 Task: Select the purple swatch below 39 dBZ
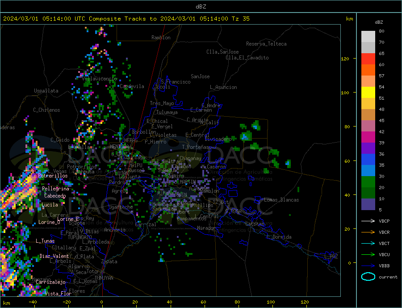(368, 148)
